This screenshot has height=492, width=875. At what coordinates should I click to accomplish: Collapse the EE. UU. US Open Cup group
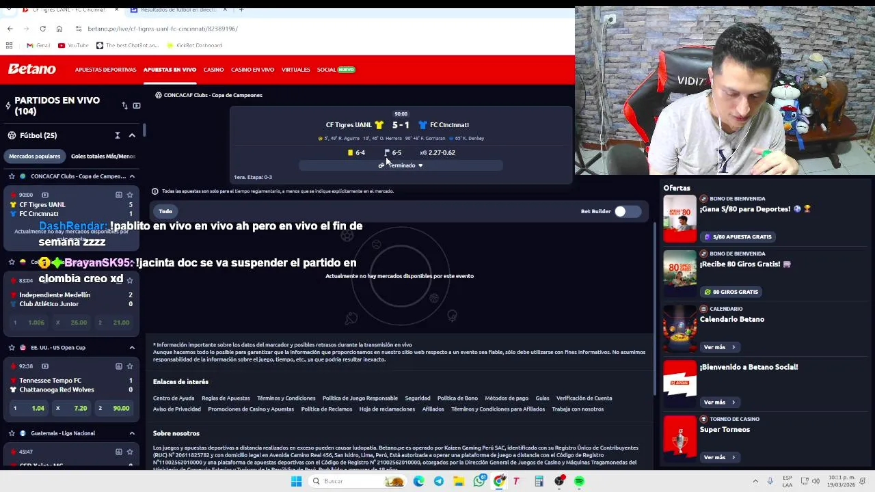pos(132,347)
